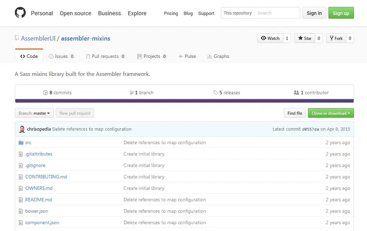The width and height of the screenshot is (367, 231).
Task: Star the assembler-mixins repository
Action: [x=305, y=38]
